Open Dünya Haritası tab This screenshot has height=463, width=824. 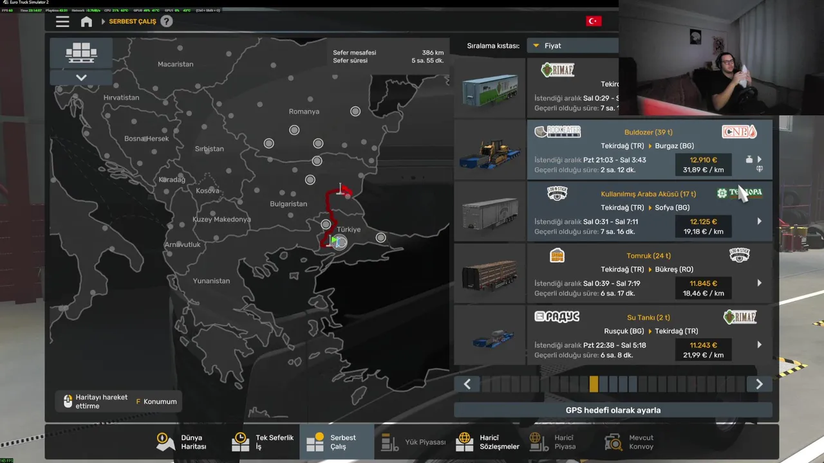coord(183,442)
